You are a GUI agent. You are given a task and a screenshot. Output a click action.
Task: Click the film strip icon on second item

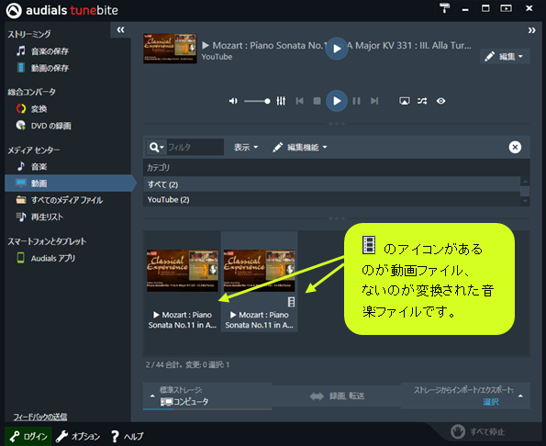click(291, 302)
